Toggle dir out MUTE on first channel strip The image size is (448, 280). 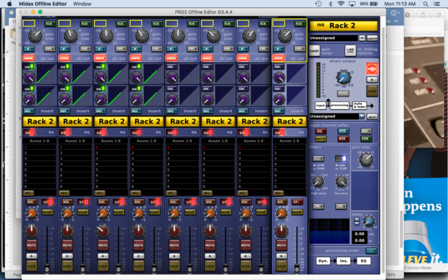[28, 59]
